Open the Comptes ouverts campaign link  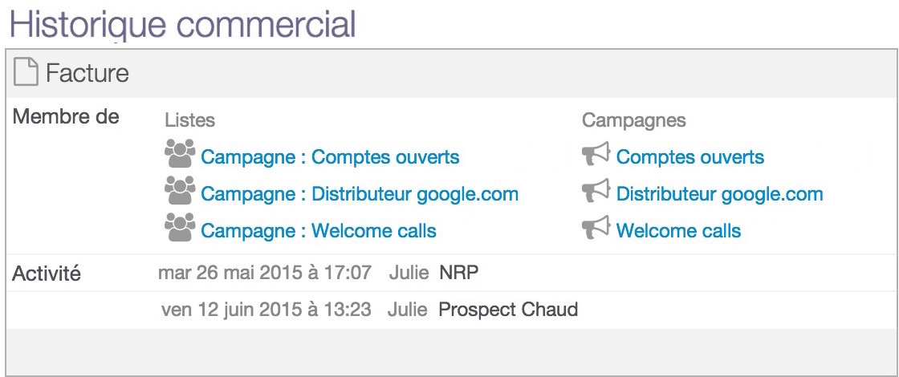(x=690, y=157)
